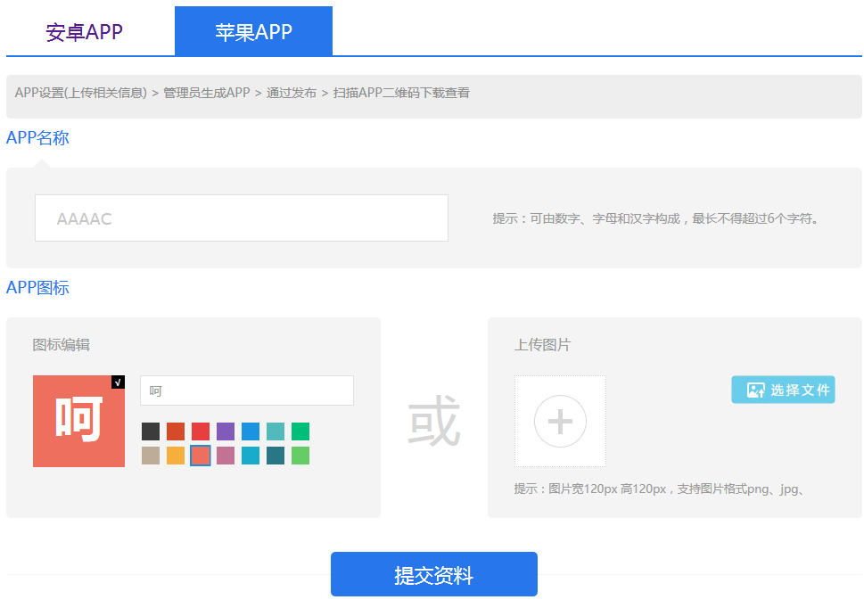Pick the dark gray color swatch
The height and width of the screenshot is (608, 864).
click(x=151, y=431)
